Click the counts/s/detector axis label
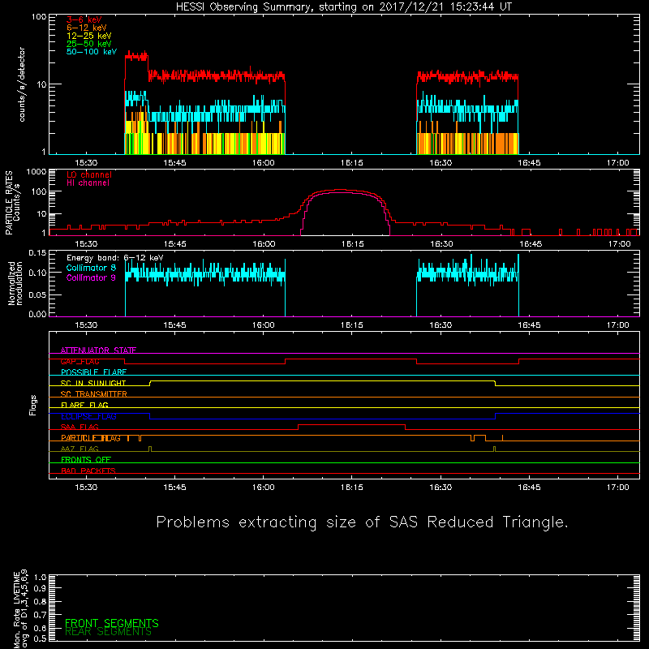 click(22, 84)
